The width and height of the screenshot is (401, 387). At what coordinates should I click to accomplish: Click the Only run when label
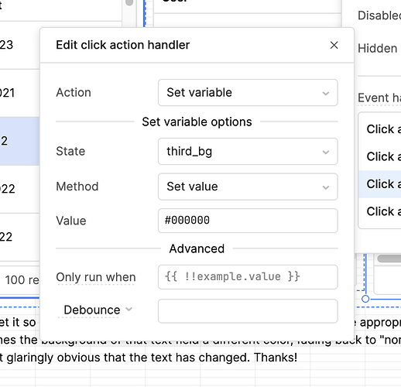96,277
